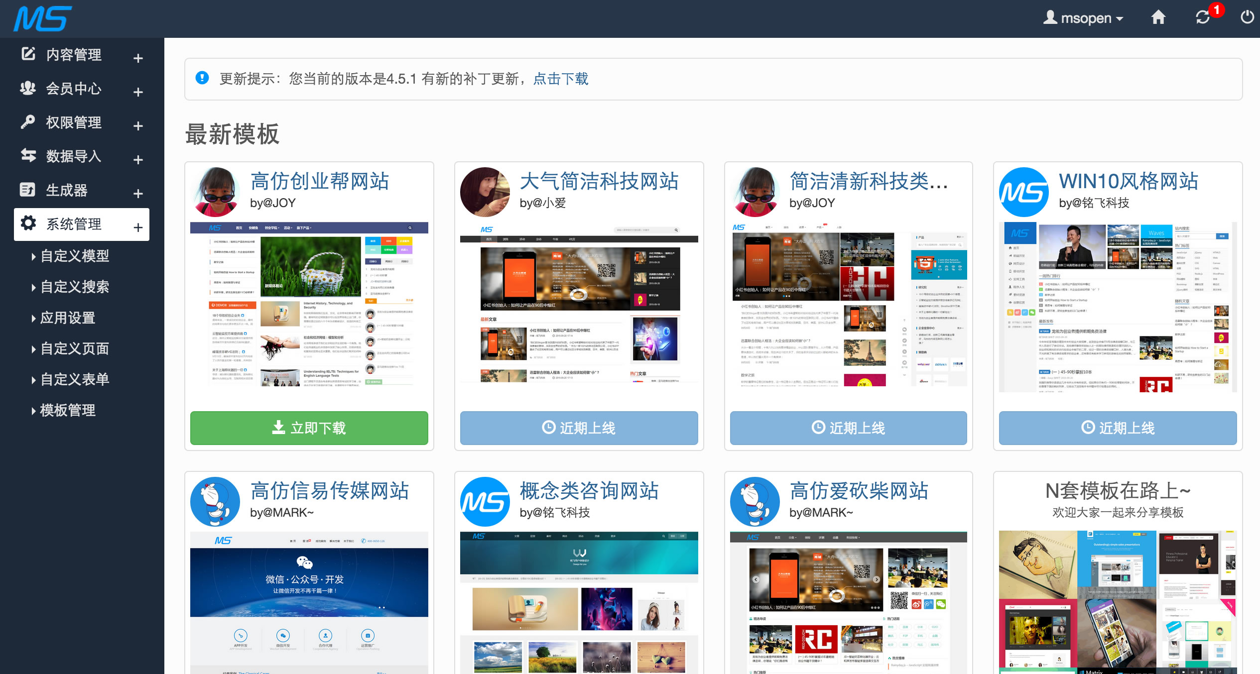The image size is (1260, 674).
Task: Open 自定义模型 submenu item
Action: 75,256
